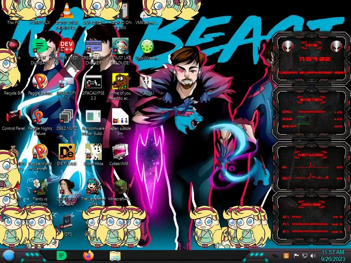Launch Peggle Deluxe
The width and height of the screenshot is (351, 263).
[40, 85]
